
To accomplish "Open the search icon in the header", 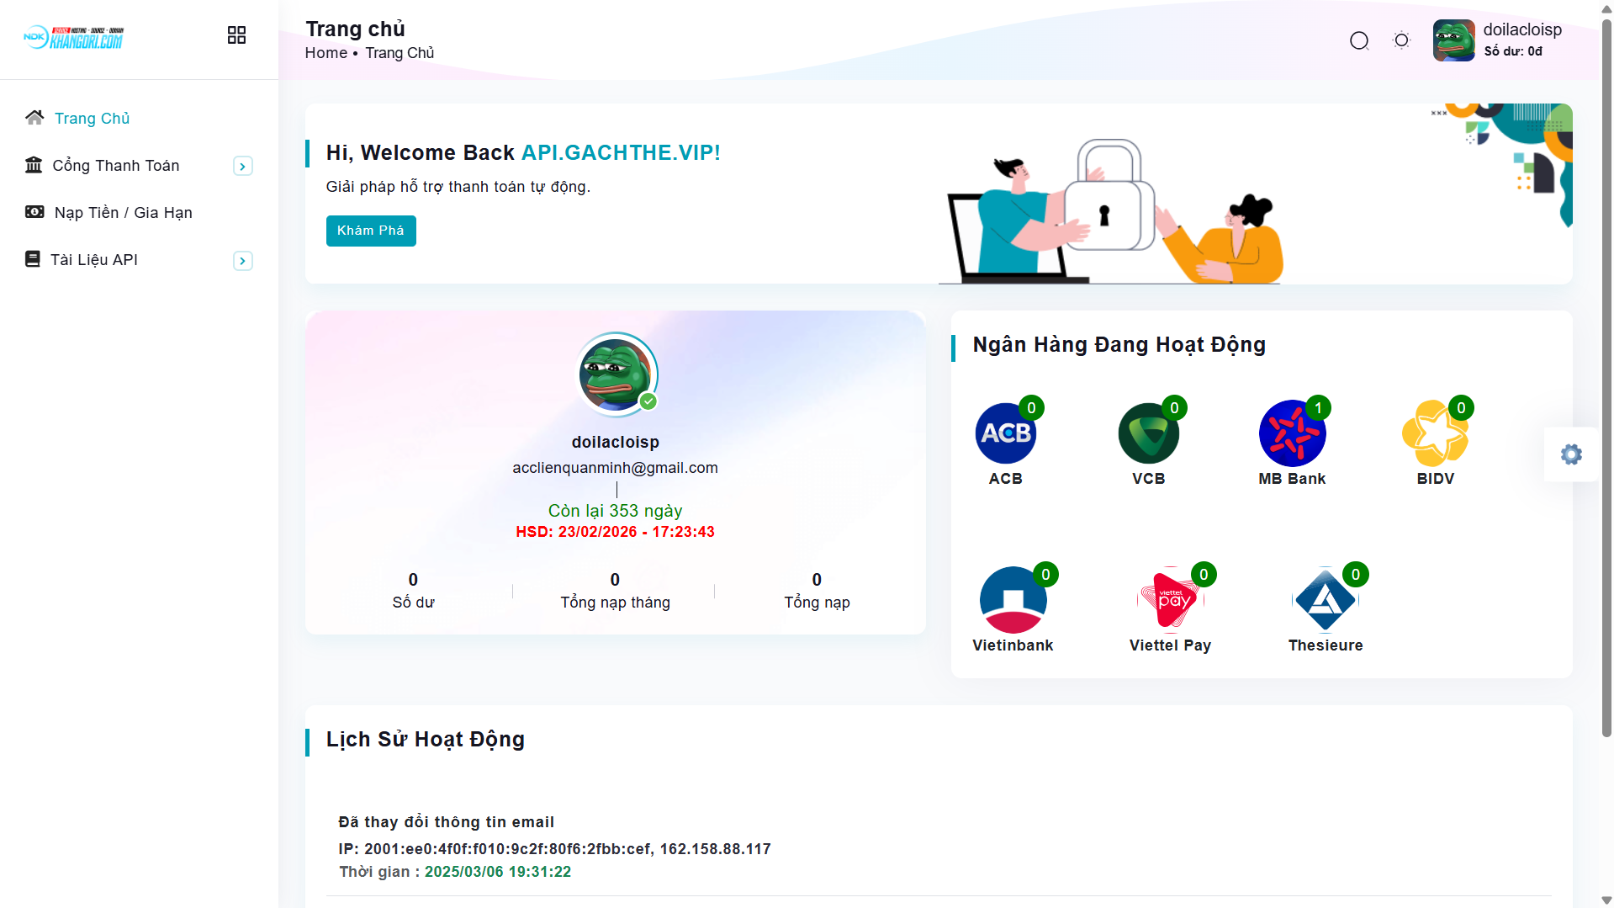I will (1359, 40).
